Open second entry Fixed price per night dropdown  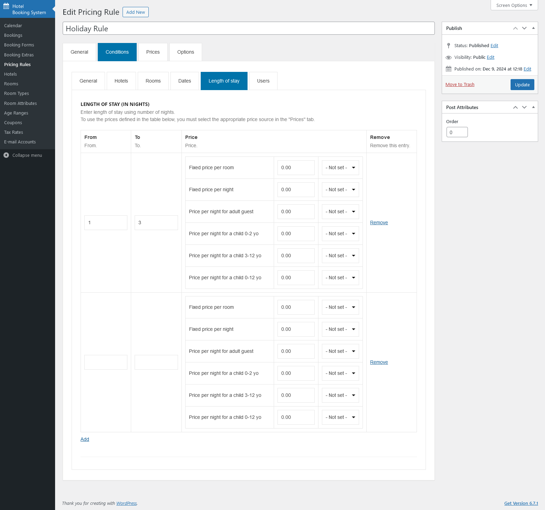point(340,329)
